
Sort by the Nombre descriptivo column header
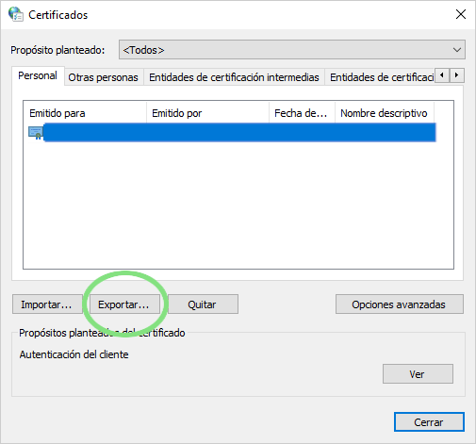click(385, 113)
